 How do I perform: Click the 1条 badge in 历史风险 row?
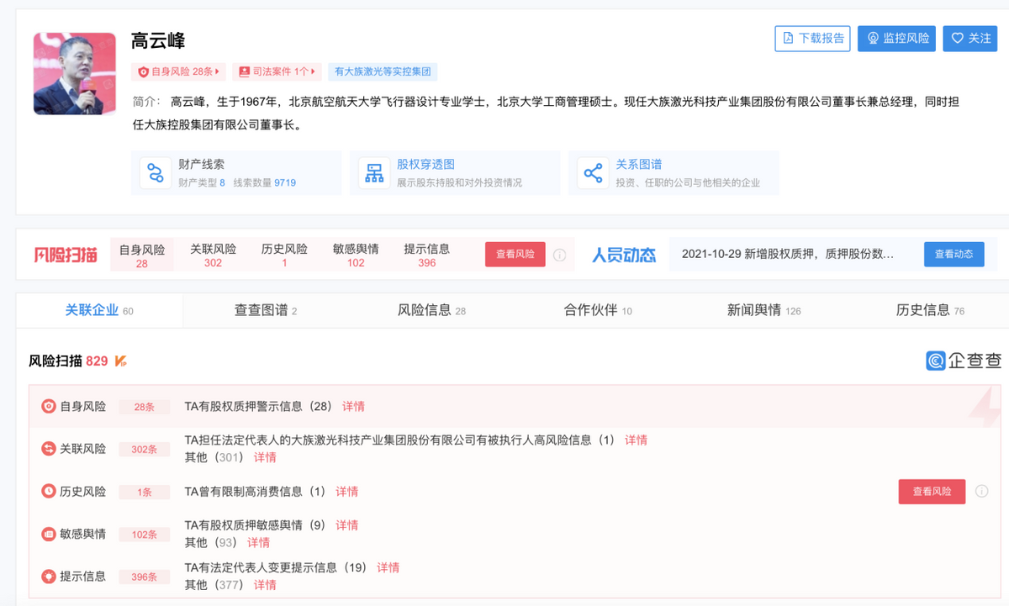click(145, 492)
